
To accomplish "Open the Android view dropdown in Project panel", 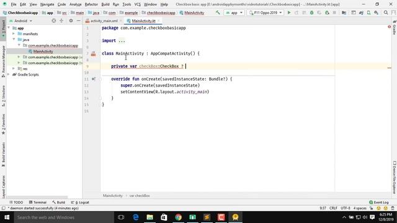I will point(21,20).
